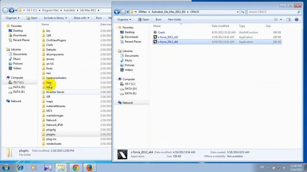Open the view options dropdown arrow in CRACK window
Screen dimensions: 307x172
281,20
